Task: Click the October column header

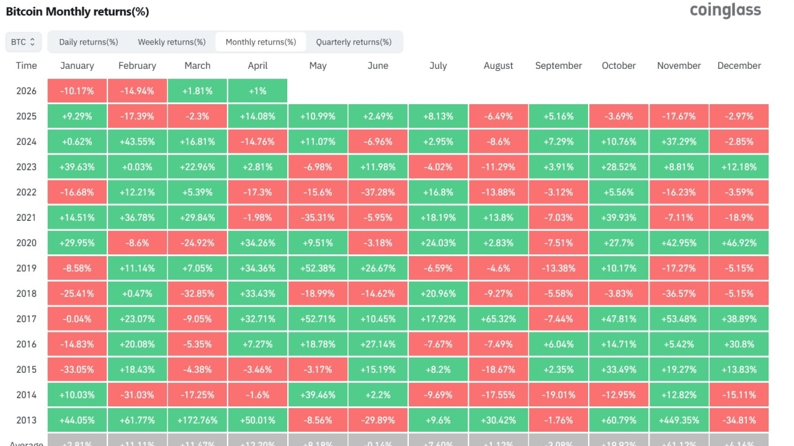Action: click(x=618, y=66)
